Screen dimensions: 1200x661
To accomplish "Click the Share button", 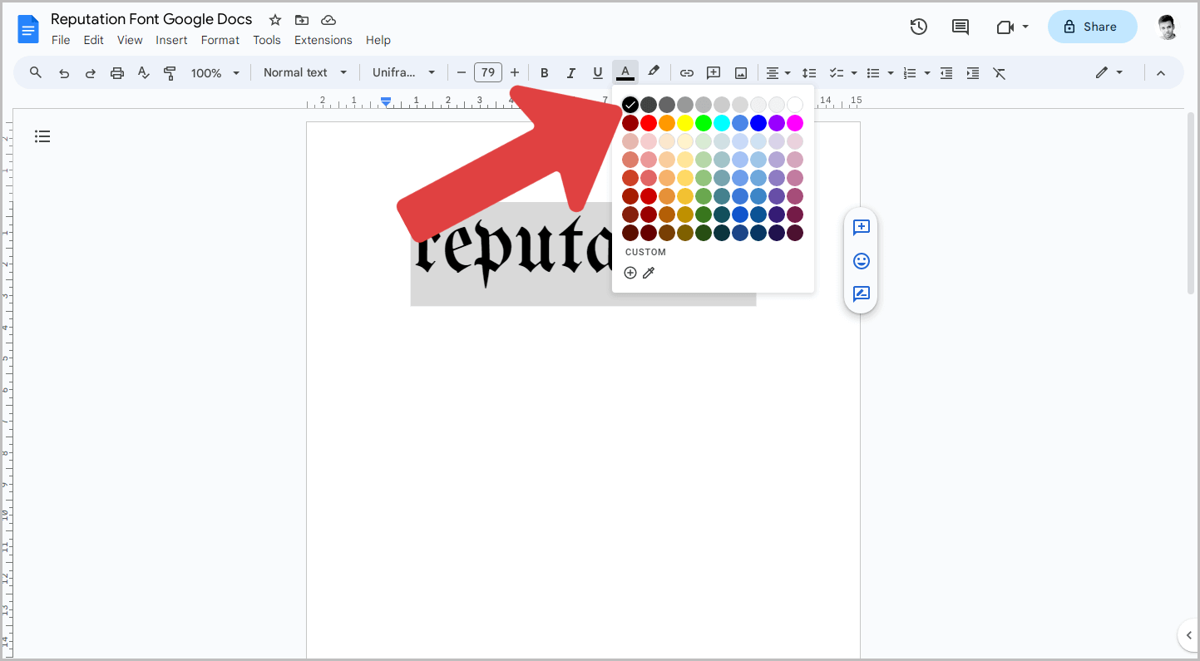I will click(x=1092, y=27).
